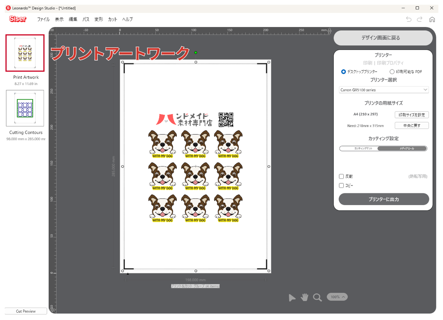The image size is (443, 320).
Task: Click プリンターに出力 button
Action: [x=384, y=199]
